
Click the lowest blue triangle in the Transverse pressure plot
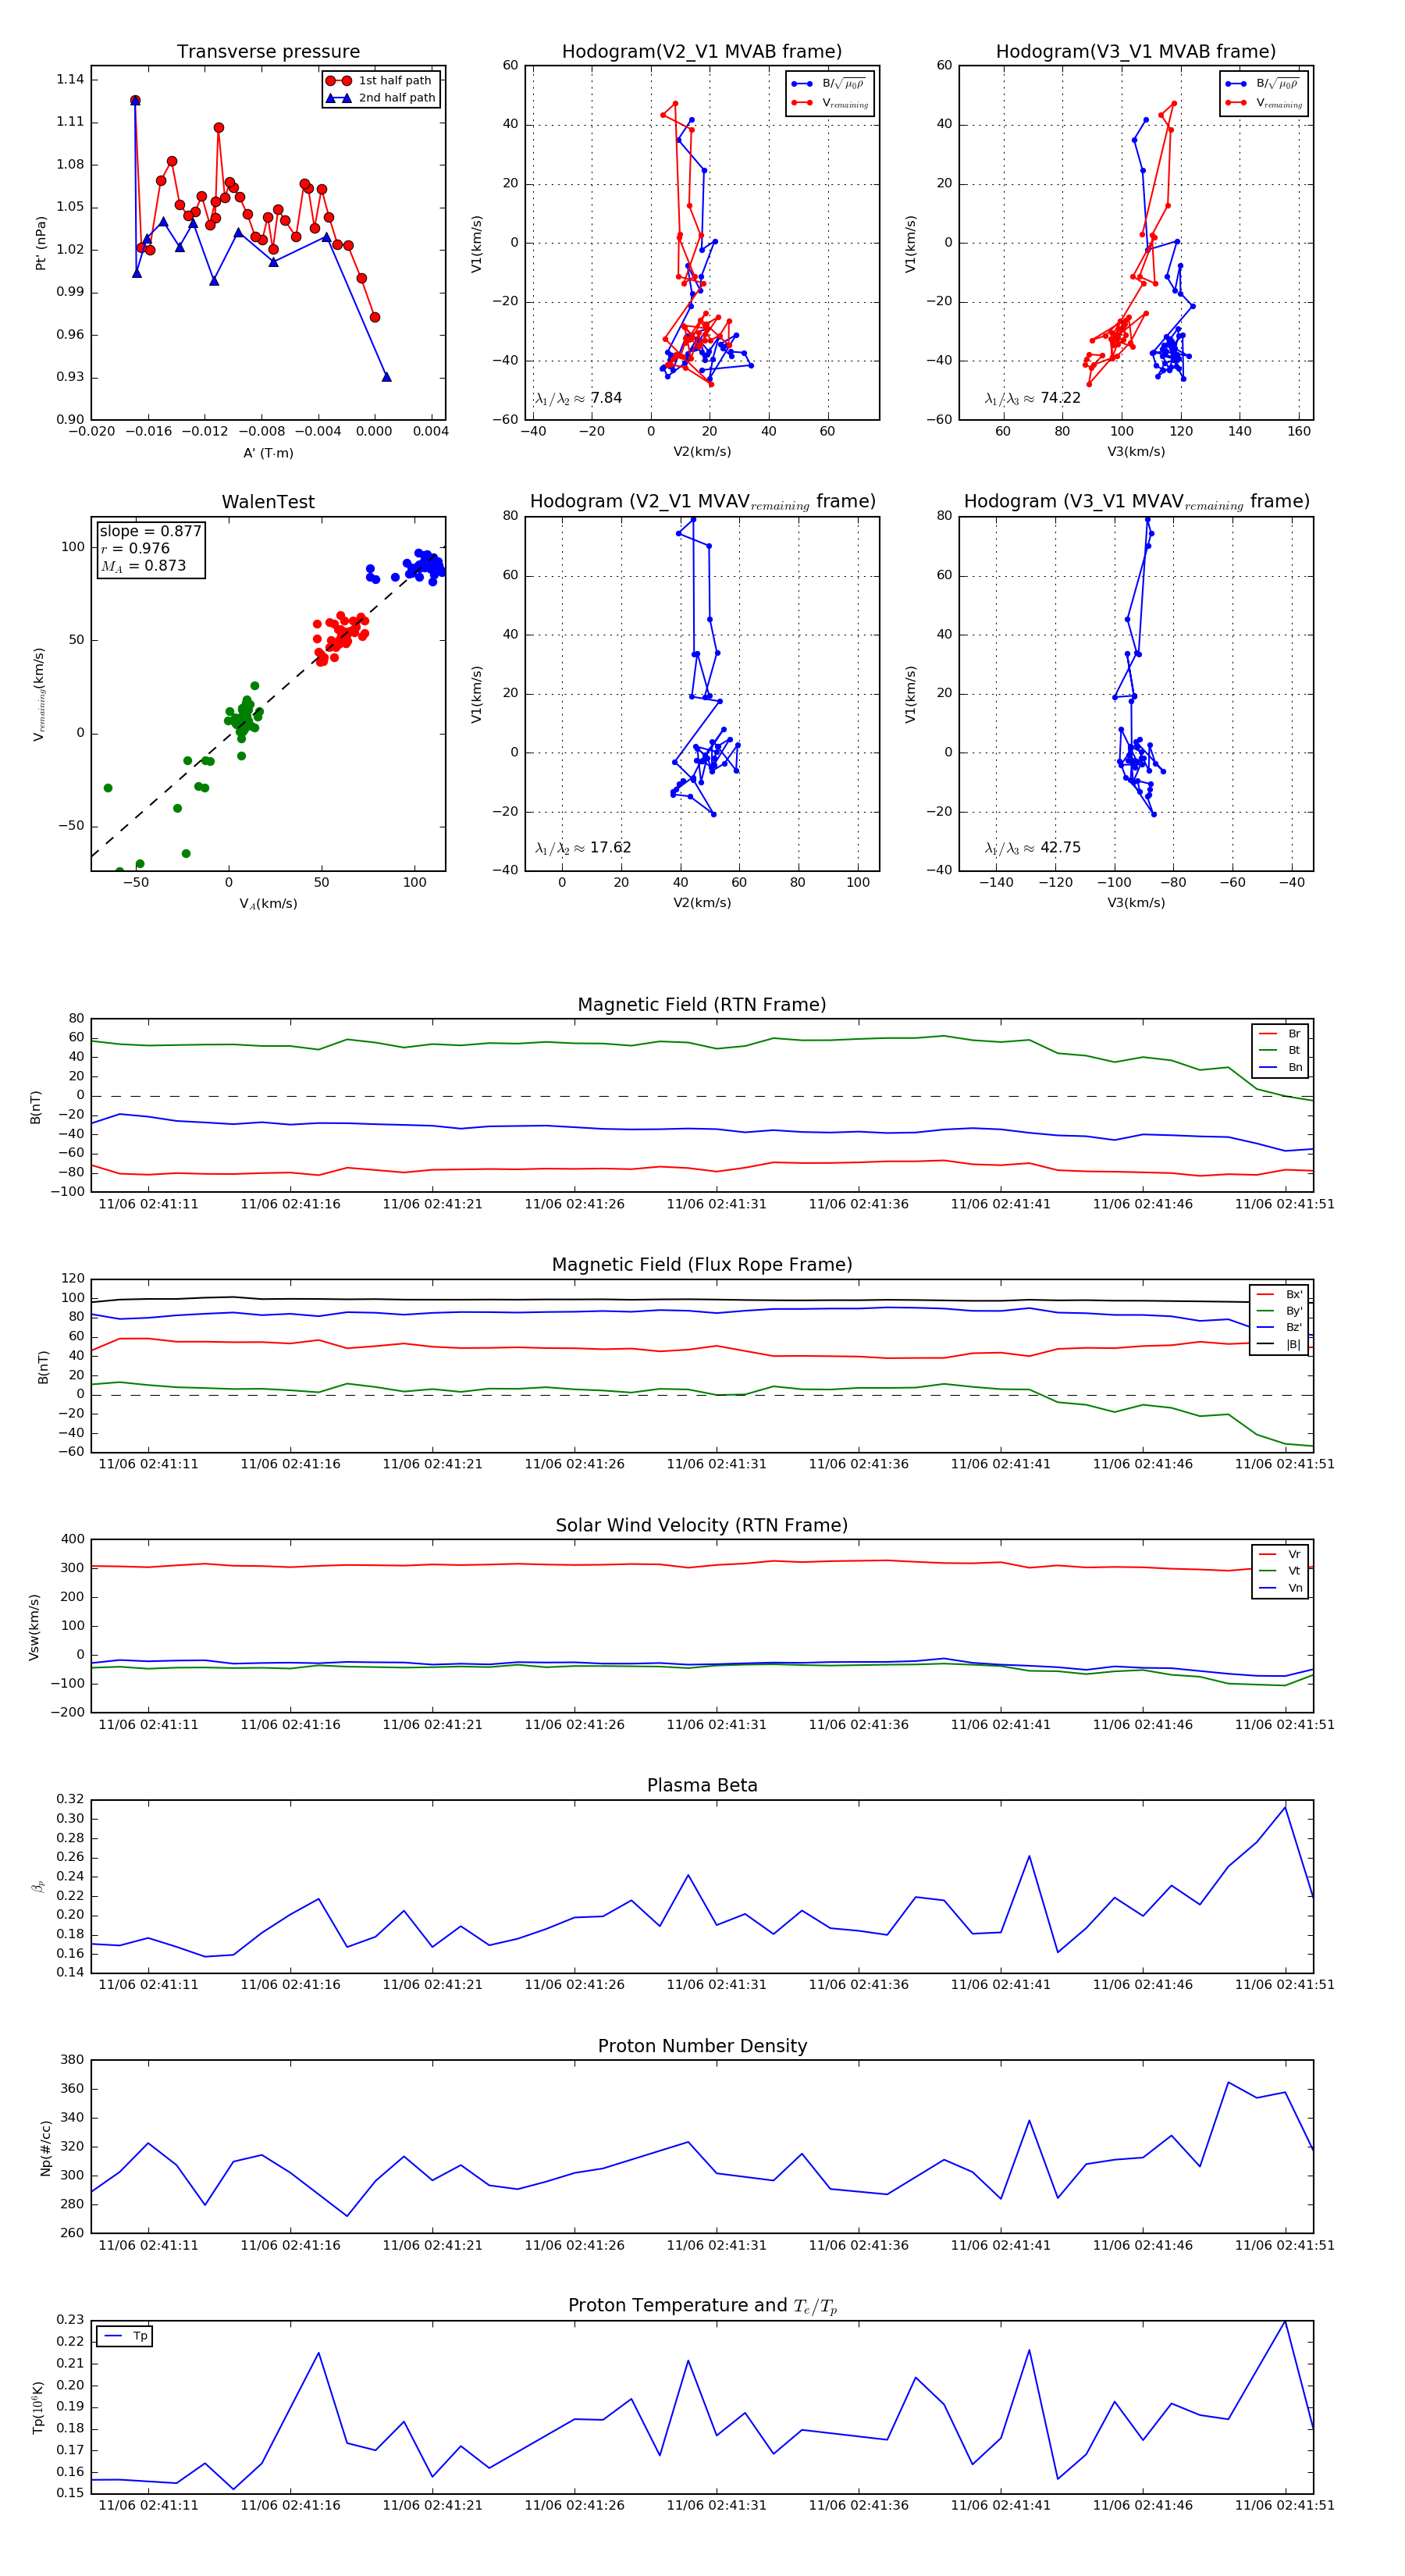[x=386, y=377]
